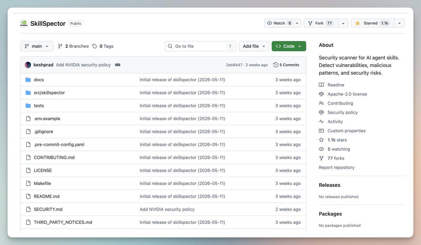Toggle Watch for this repository
Screen dimensions: 421x245
279,23
